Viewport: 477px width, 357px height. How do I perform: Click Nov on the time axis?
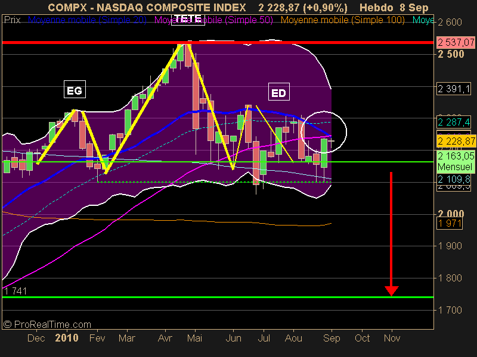pyautogui.click(x=392, y=338)
